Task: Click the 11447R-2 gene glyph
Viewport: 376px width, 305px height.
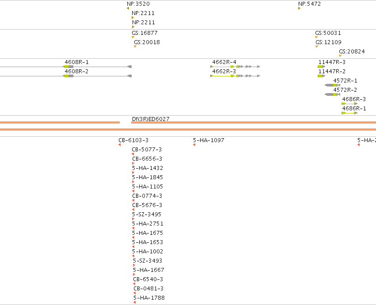Action: (x=321, y=76)
